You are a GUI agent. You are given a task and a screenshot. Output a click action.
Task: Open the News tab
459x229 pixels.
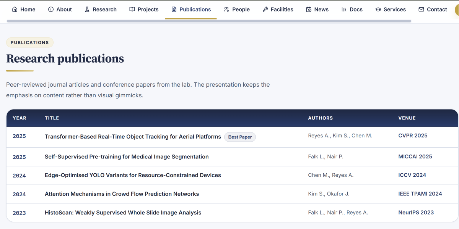pyautogui.click(x=317, y=9)
